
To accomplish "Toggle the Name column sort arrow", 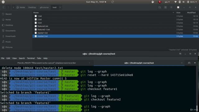I will click(174, 12).
